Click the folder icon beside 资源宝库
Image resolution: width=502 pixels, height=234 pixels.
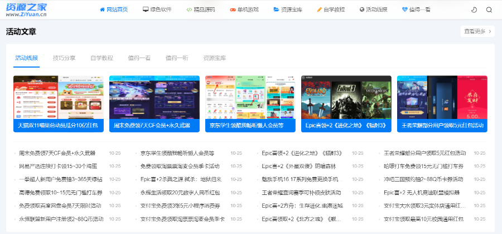click(x=276, y=9)
